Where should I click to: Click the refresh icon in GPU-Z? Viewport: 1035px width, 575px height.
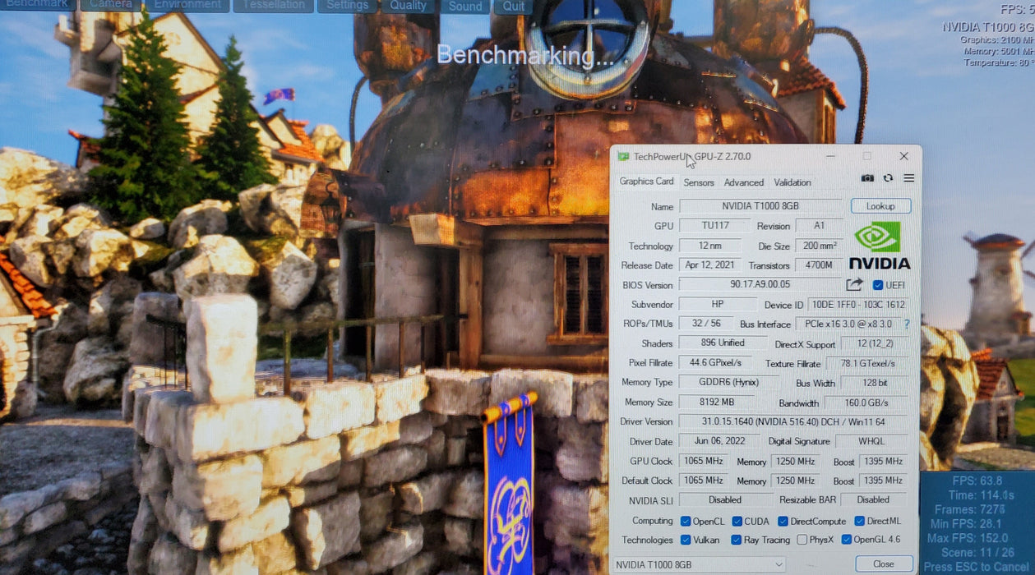pyautogui.click(x=888, y=178)
